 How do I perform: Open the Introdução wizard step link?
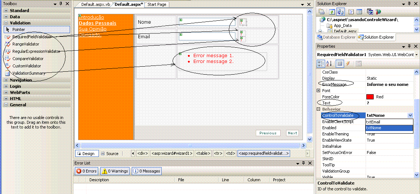(x=91, y=17)
